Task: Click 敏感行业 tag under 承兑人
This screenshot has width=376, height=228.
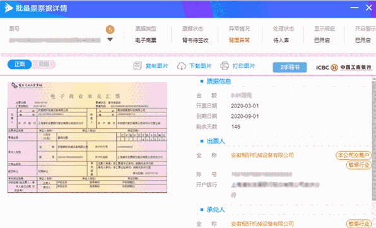Action: [x=358, y=224]
